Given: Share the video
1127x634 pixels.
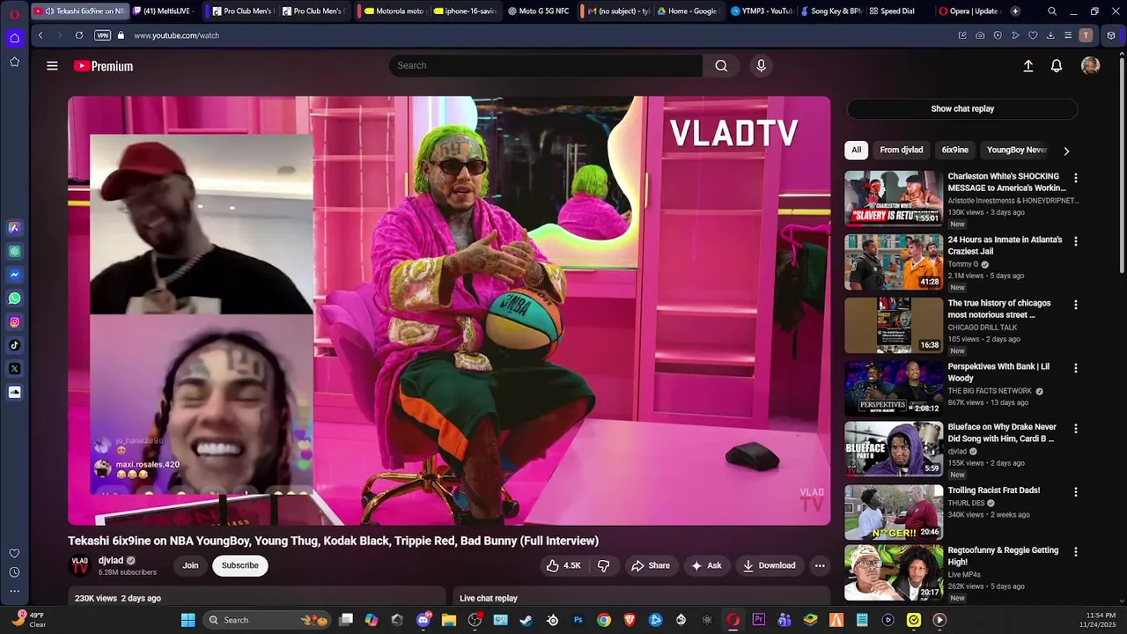Looking at the screenshot, I should pos(650,565).
